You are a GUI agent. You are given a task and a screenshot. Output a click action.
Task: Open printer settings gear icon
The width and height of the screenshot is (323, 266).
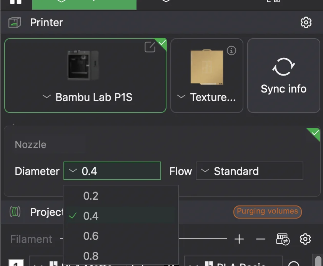coord(306,22)
